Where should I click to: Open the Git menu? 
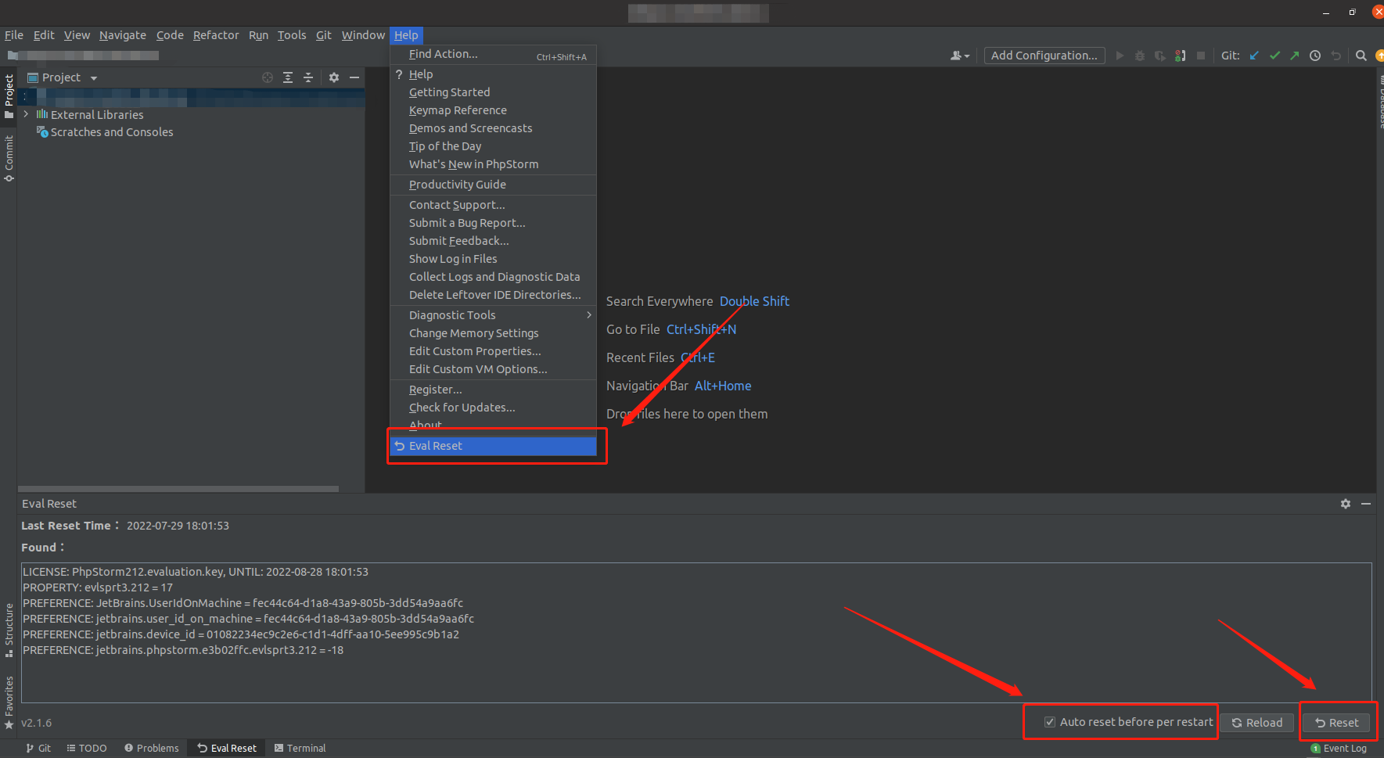click(x=324, y=35)
